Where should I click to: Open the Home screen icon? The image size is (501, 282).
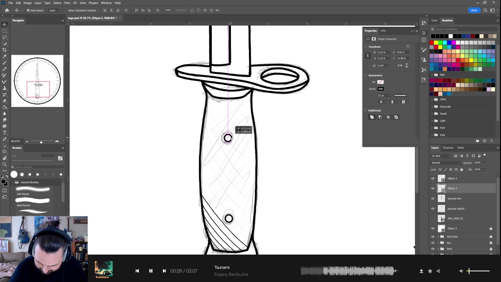click(7, 10)
